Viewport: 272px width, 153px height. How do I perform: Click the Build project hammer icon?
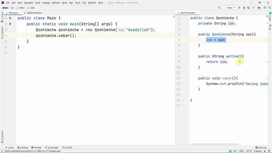[219, 8]
